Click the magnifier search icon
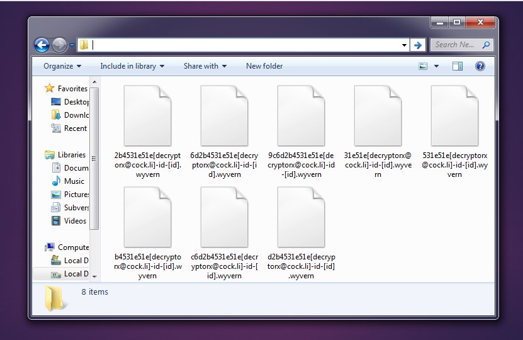523x340 pixels. pos(486,45)
